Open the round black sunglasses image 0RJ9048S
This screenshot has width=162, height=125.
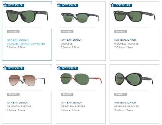pos(134,79)
